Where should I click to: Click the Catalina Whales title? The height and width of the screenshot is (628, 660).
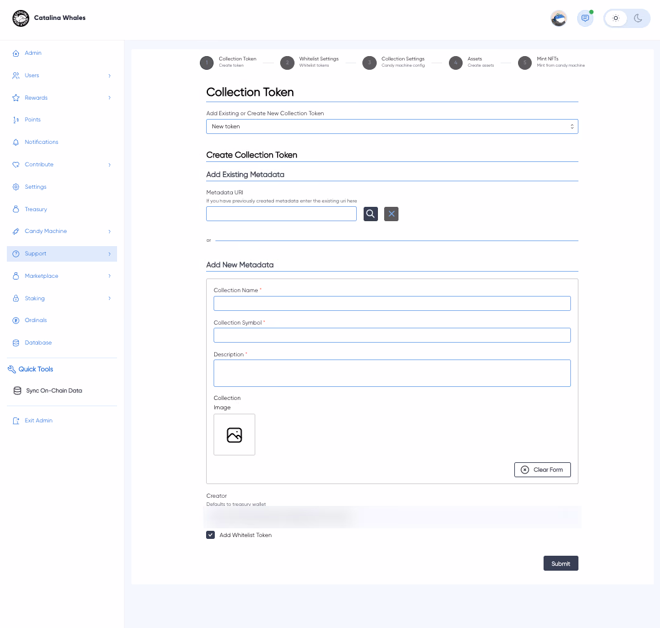(60, 17)
